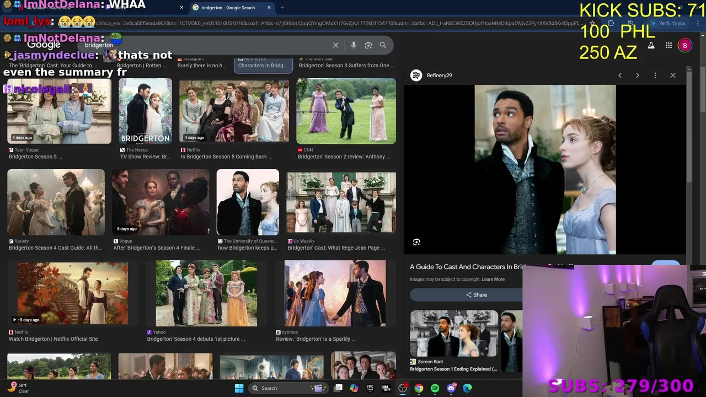The height and width of the screenshot is (397, 706).
Task: Open Yahoo Bridgerton Season 4 debuts 1st picture
Action: [196, 339]
